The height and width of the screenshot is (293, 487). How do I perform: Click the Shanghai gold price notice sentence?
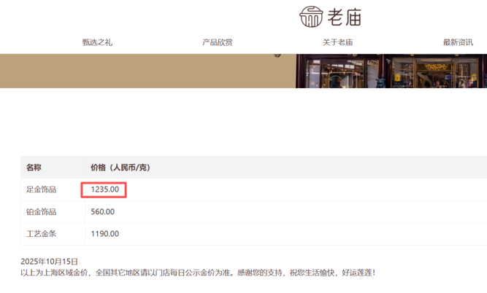click(x=197, y=273)
